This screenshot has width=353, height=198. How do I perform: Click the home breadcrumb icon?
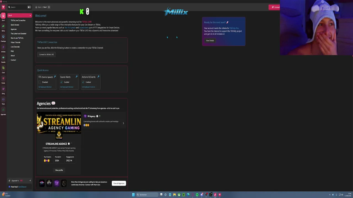[x=36, y=7]
